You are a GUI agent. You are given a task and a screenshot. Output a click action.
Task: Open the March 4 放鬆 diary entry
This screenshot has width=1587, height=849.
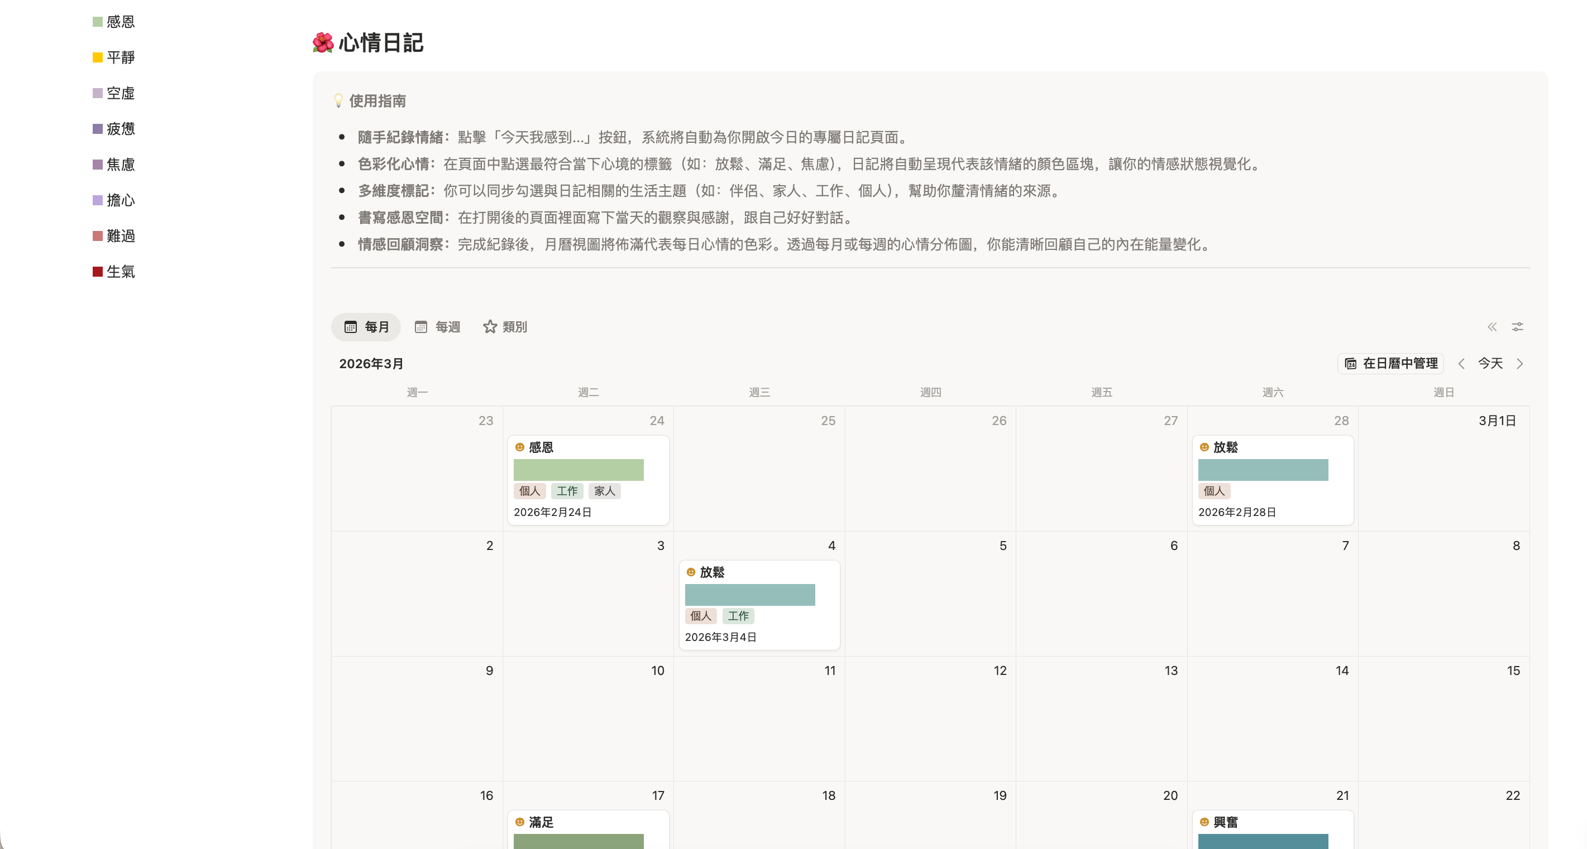[759, 604]
